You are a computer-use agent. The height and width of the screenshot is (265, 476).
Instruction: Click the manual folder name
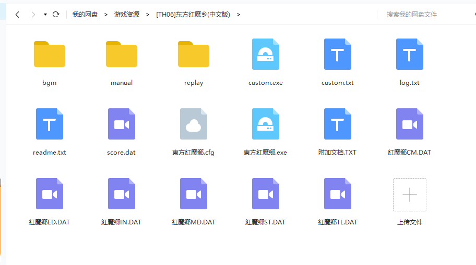pos(122,83)
